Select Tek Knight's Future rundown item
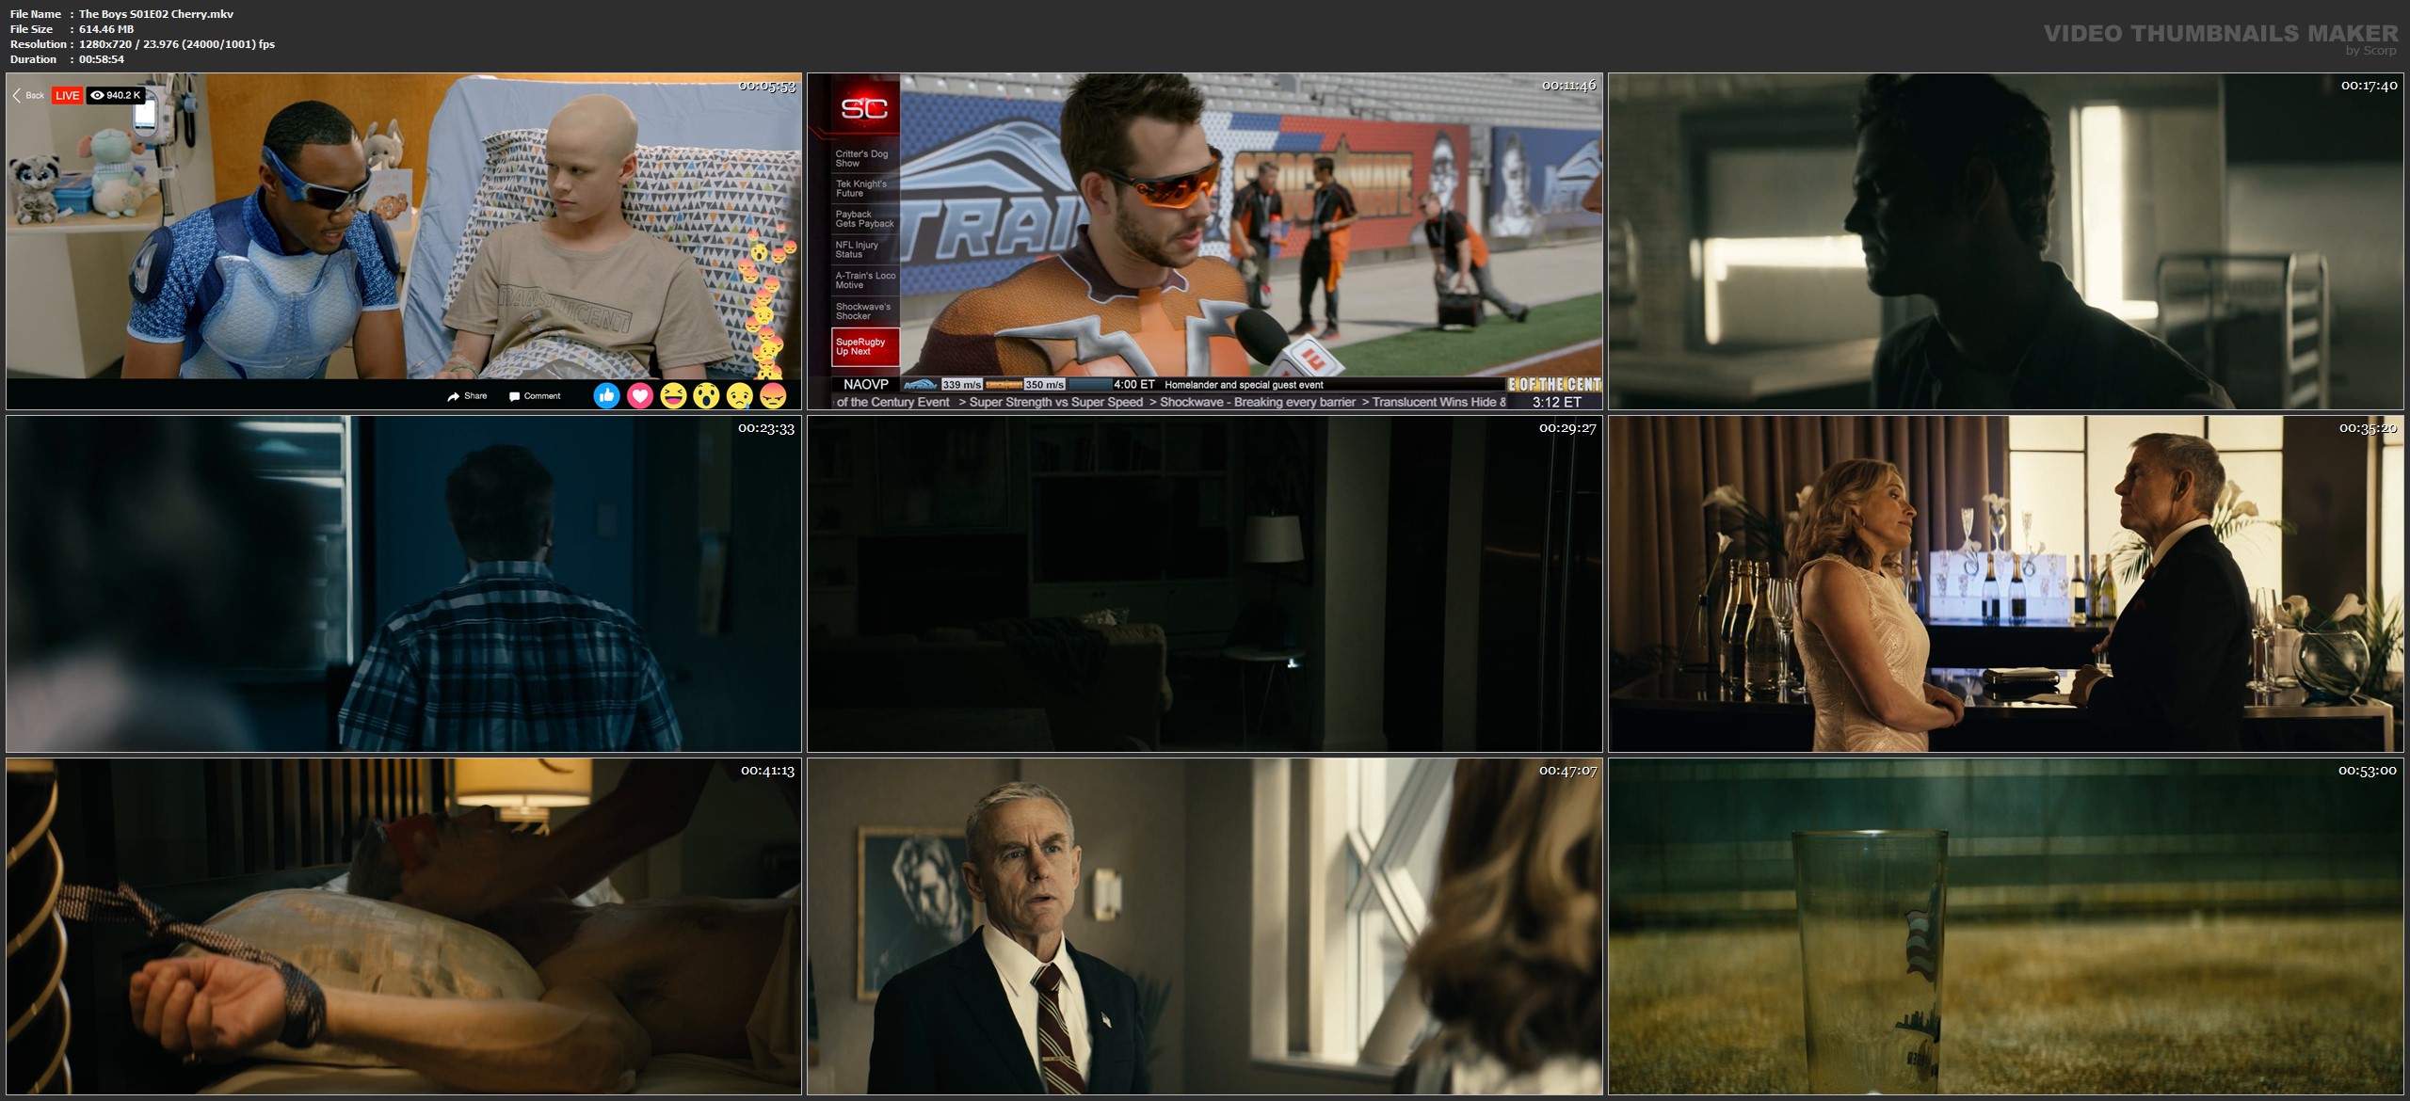The image size is (2410, 1101). click(x=865, y=188)
